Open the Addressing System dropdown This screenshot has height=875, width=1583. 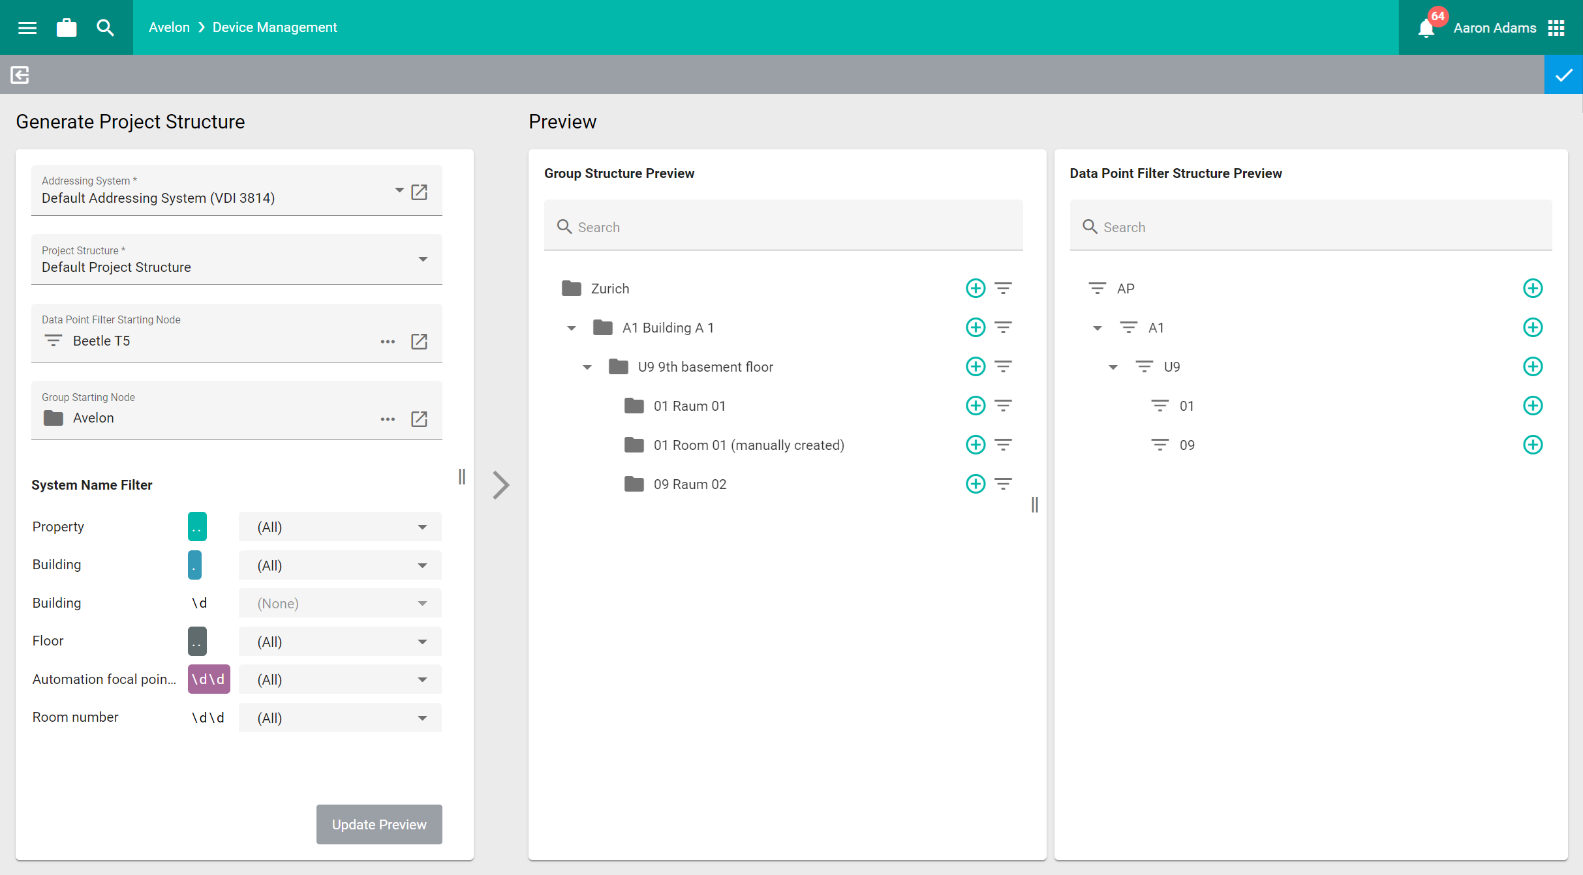coord(399,190)
